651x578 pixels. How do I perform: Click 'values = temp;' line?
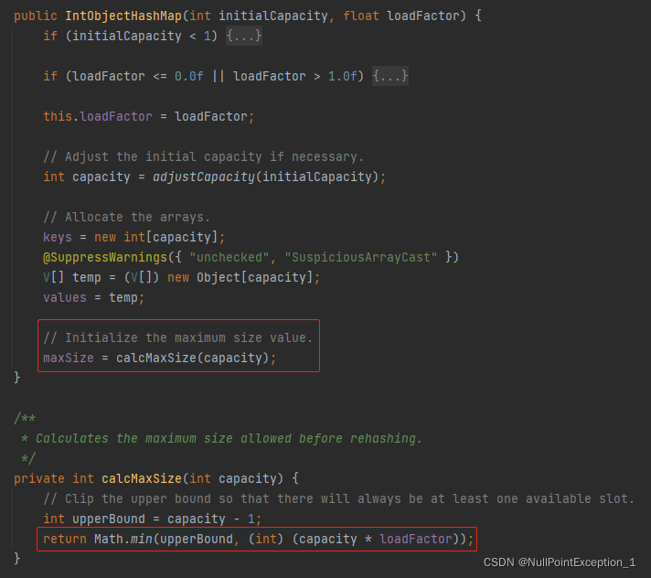pos(94,298)
